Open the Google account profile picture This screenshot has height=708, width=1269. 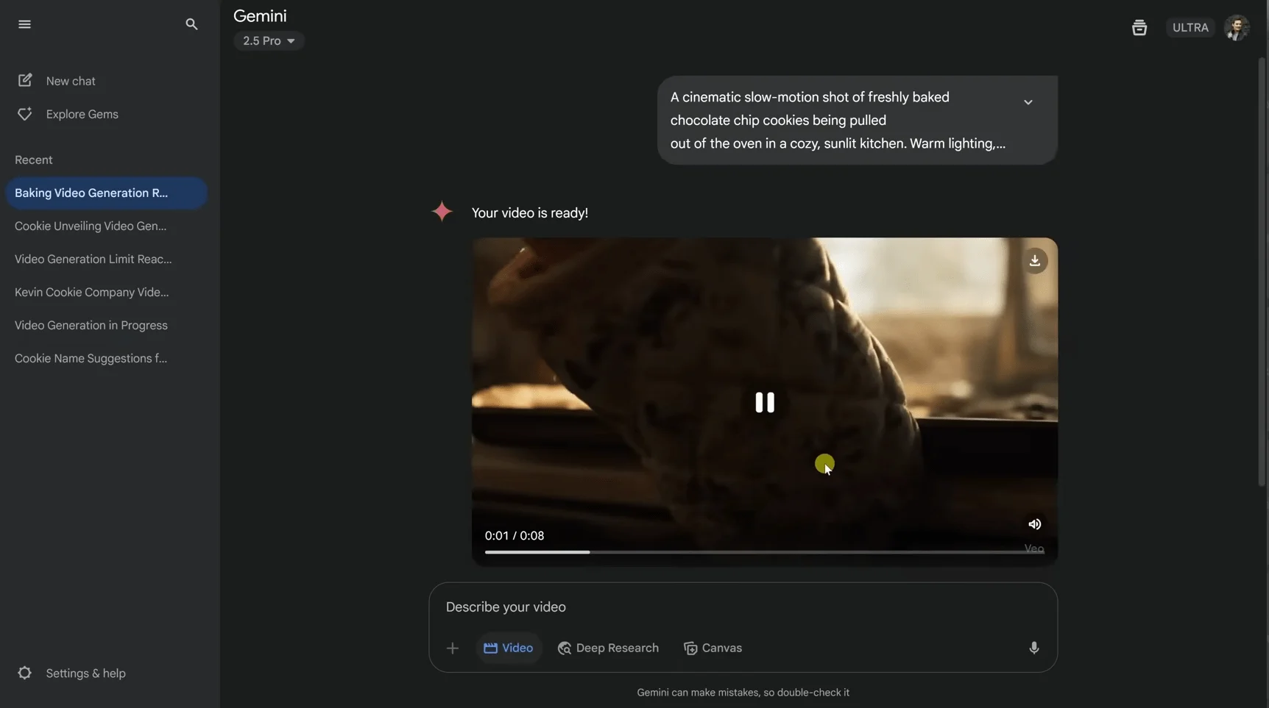(x=1236, y=28)
